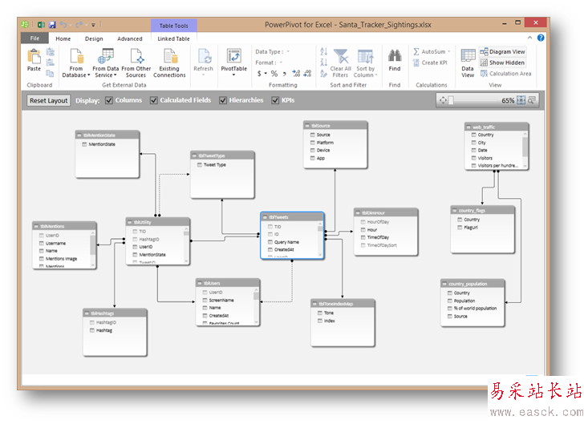The width and height of the screenshot is (584, 424).
Task: Switch to the Home tab
Action: coord(63,38)
